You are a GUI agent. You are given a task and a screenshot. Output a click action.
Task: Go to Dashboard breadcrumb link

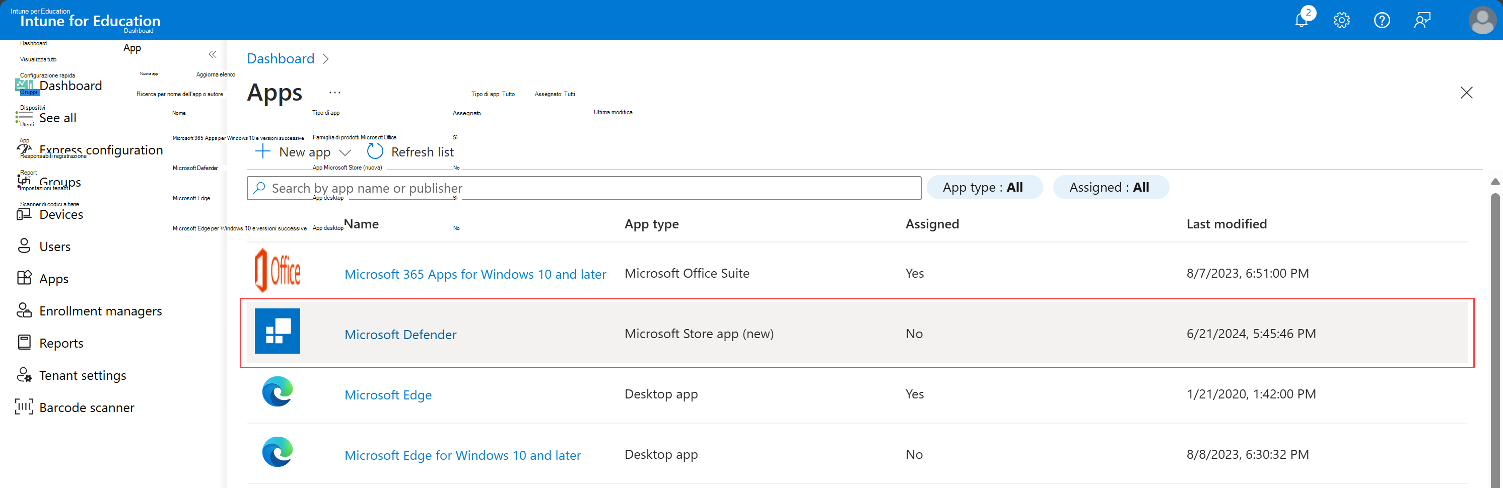pyautogui.click(x=281, y=58)
